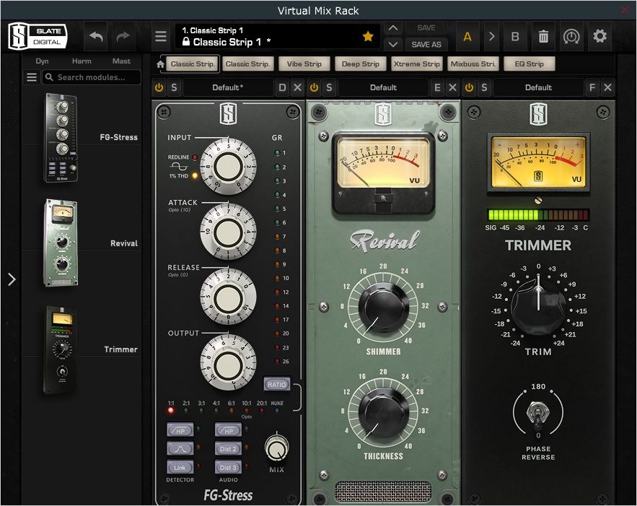Click the FG-Stress ATTACK knob
This screenshot has height=506, width=637.
click(x=228, y=232)
